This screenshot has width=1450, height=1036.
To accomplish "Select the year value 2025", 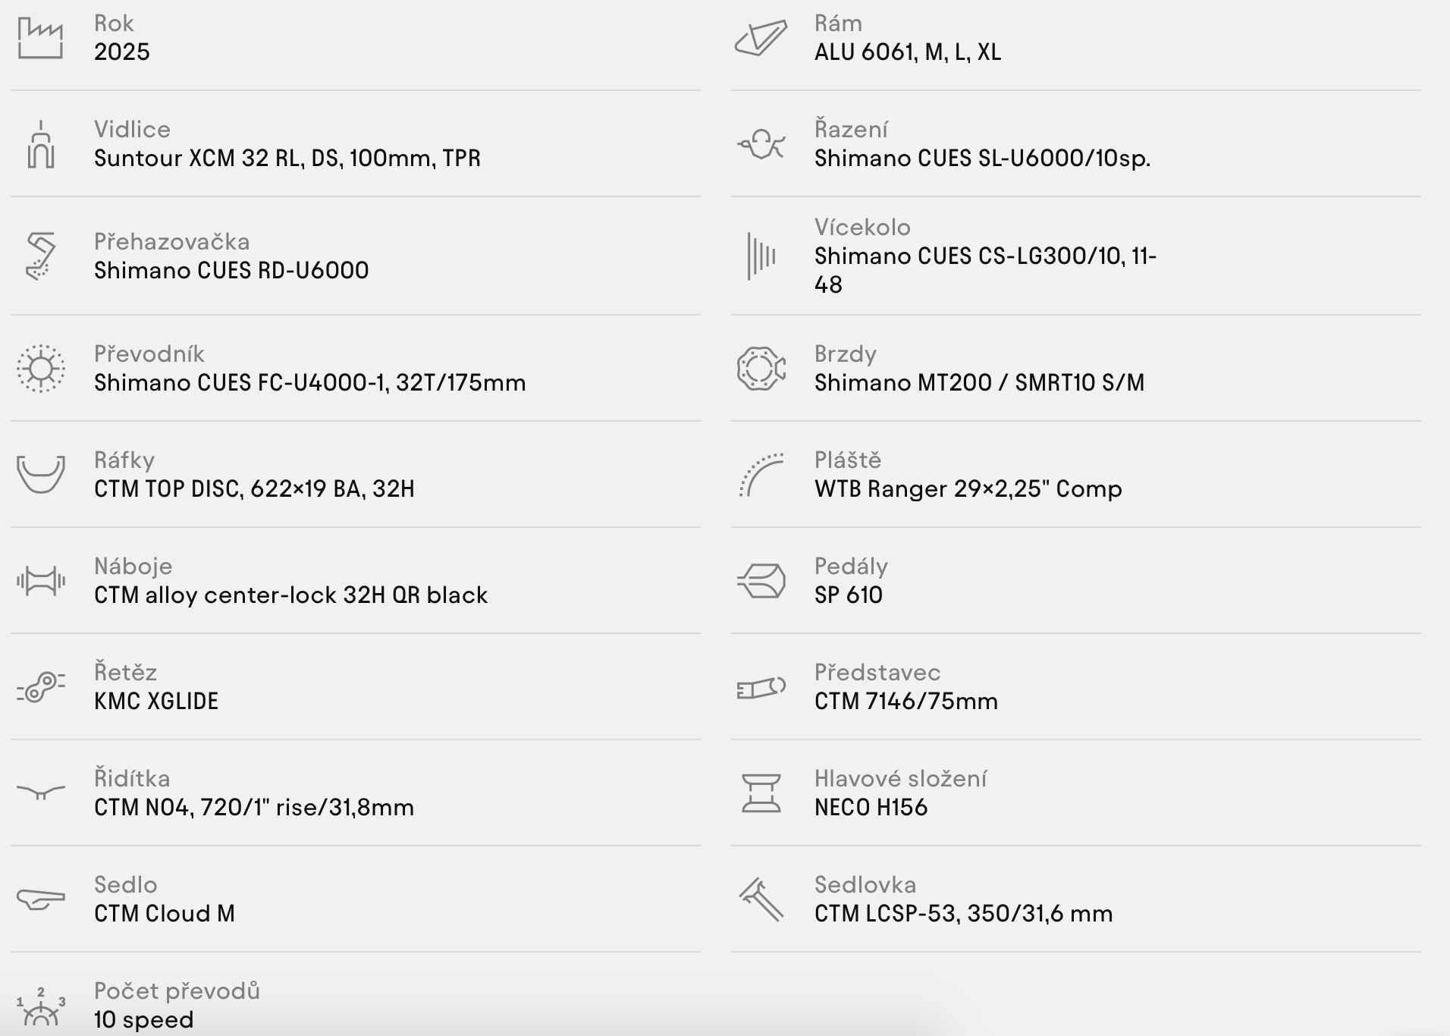I will coord(122,52).
